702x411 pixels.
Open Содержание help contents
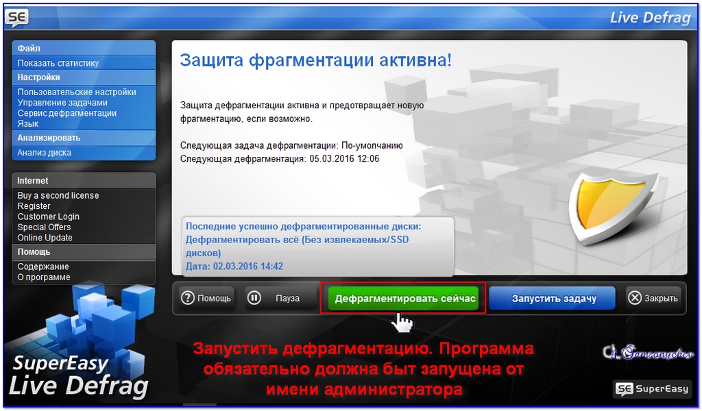tap(43, 266)
